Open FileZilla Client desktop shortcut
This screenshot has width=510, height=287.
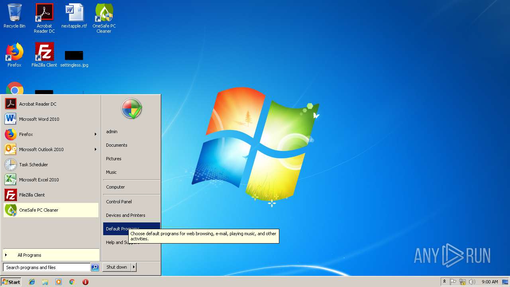(x=44, y=55)
